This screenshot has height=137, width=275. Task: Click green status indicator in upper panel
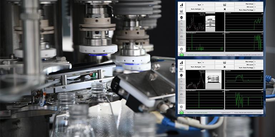click(182, 55)
